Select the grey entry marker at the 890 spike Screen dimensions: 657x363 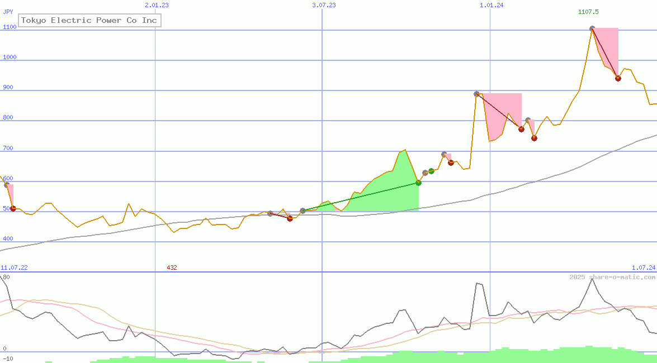pyautogui.click(x=476, y=94)
